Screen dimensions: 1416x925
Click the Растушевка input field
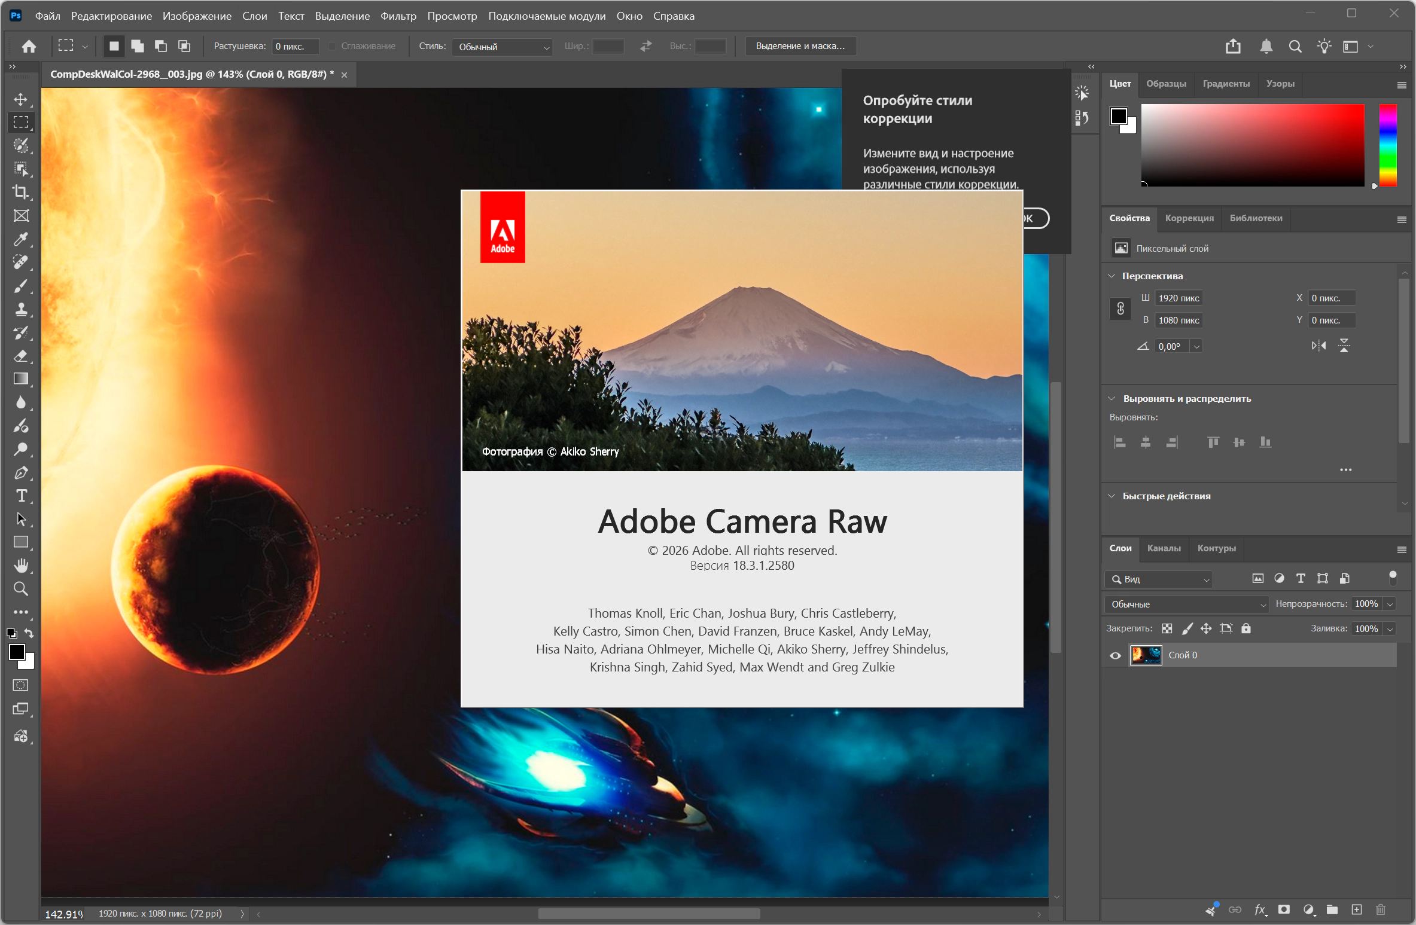(x=296, y=46)
